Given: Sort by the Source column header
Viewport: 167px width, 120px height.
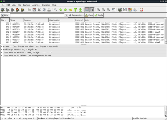Looking at the screenshot, I should [36, 20].
